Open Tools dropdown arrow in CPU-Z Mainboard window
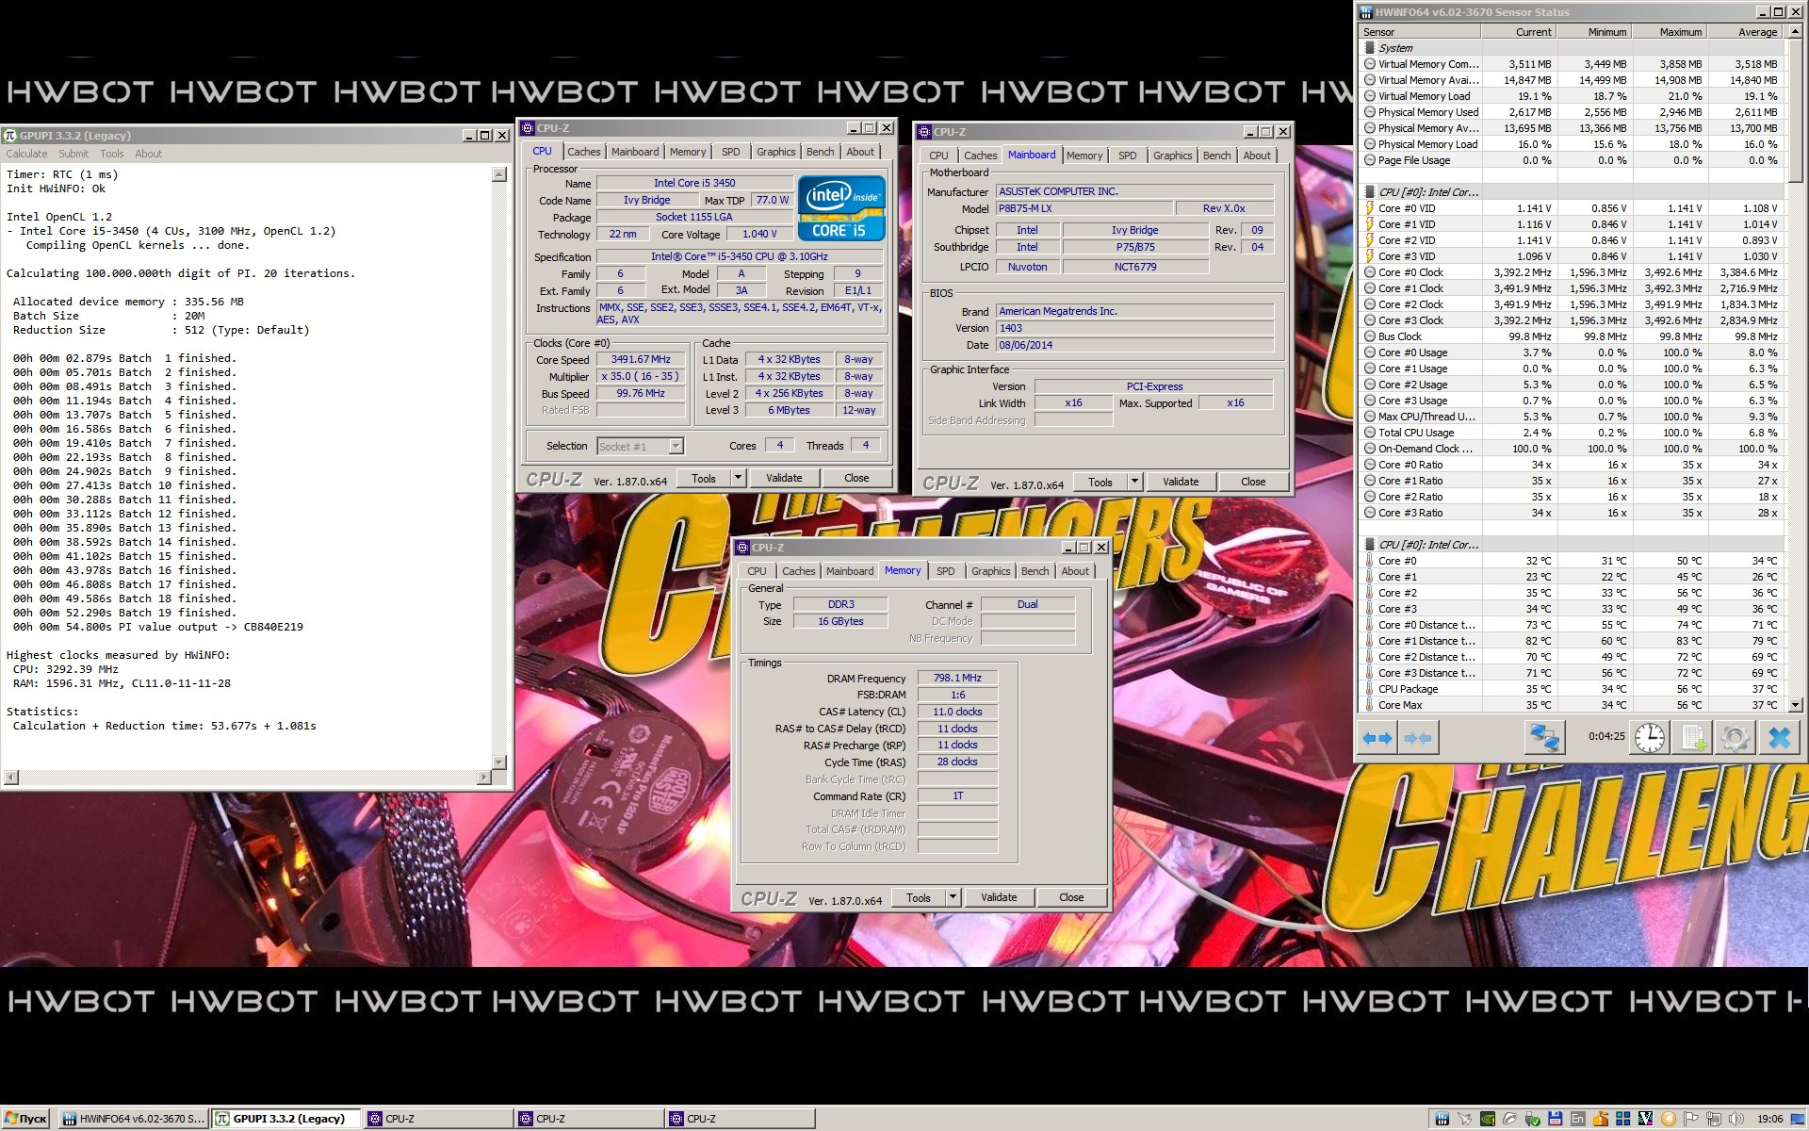This screenshot has height=1131, width=1809. 1135,482
